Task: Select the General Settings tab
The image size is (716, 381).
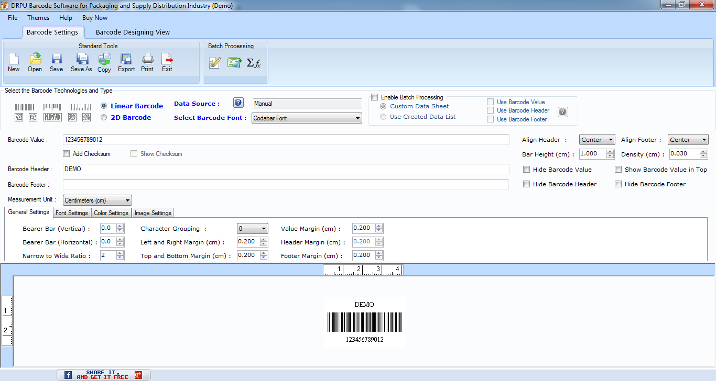Action: tap(29, 212)
